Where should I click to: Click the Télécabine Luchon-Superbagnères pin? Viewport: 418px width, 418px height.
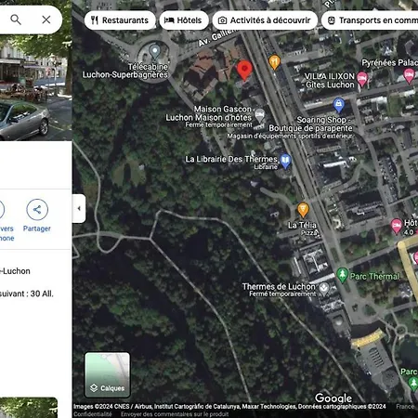[154, 52]
